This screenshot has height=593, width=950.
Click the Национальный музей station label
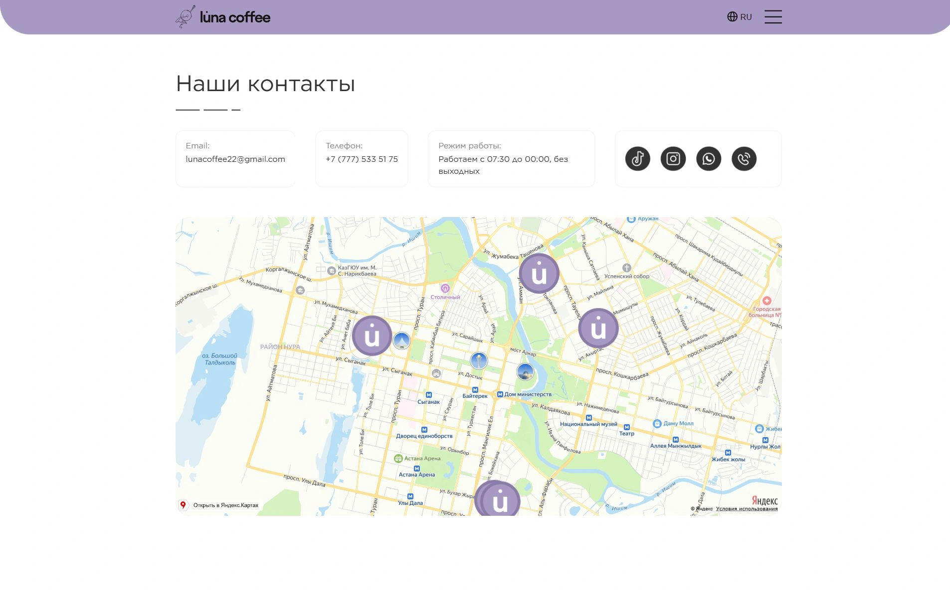tap(588, 424)
